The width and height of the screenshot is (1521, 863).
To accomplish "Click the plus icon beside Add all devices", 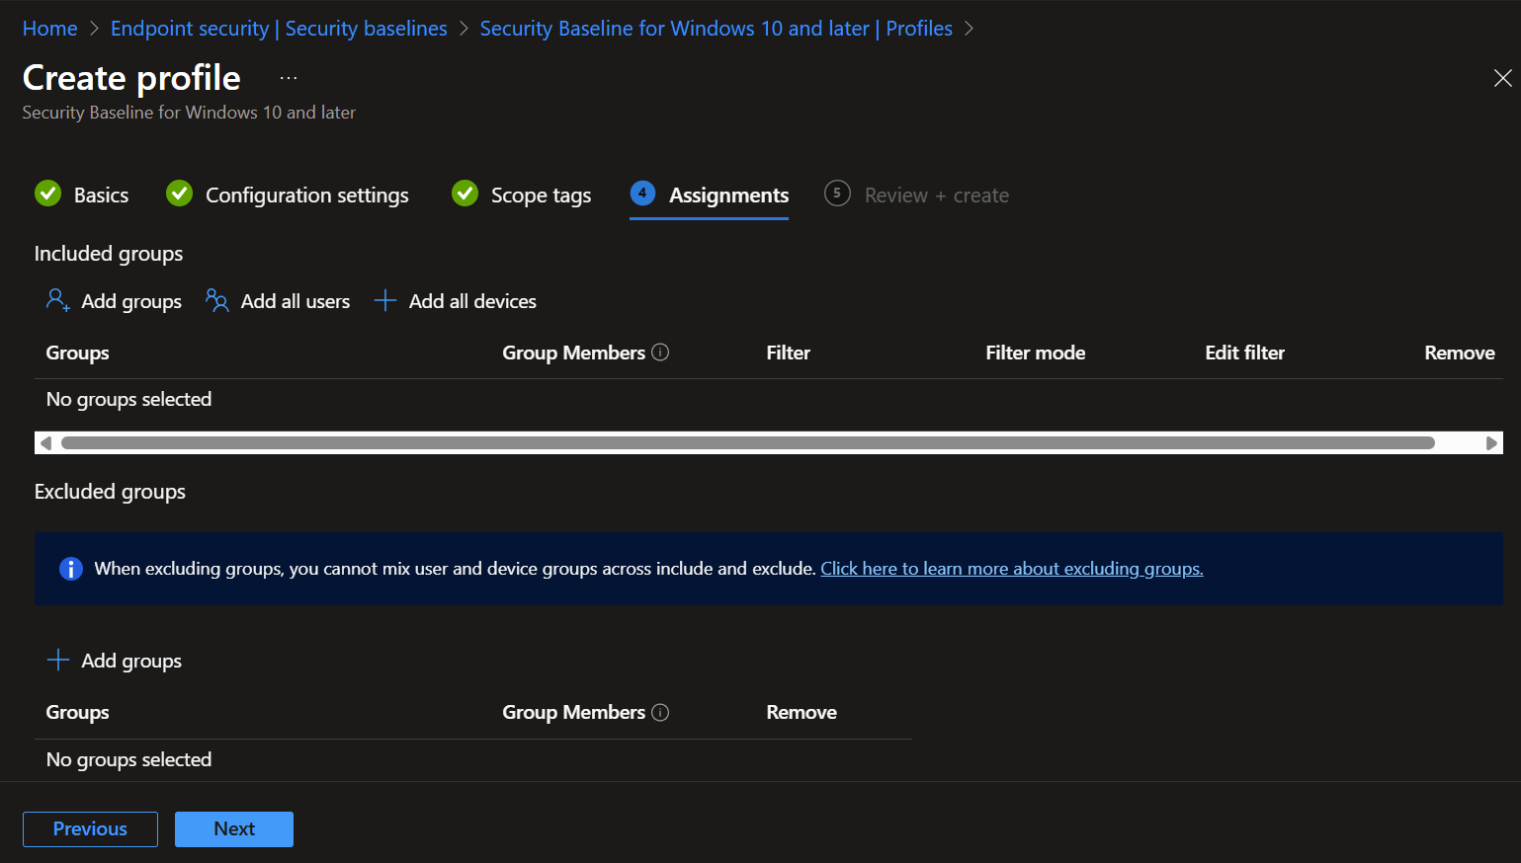I will (x=385, y=301).
